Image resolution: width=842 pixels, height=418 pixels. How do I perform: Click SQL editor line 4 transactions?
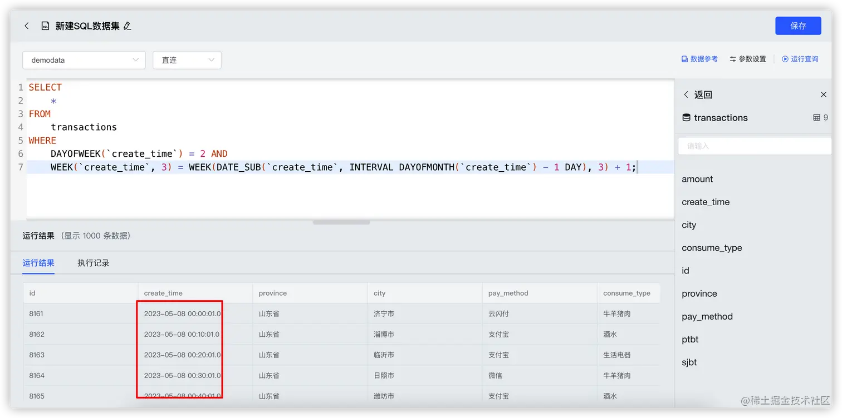84,127
